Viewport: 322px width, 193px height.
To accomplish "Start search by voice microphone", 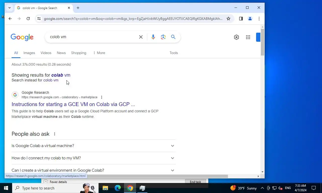I will coord(153,37).
